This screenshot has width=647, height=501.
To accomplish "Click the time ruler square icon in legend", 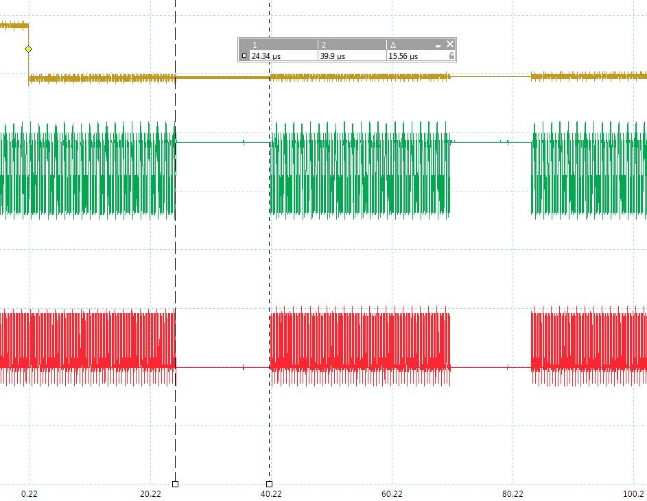I will [244, 56].
